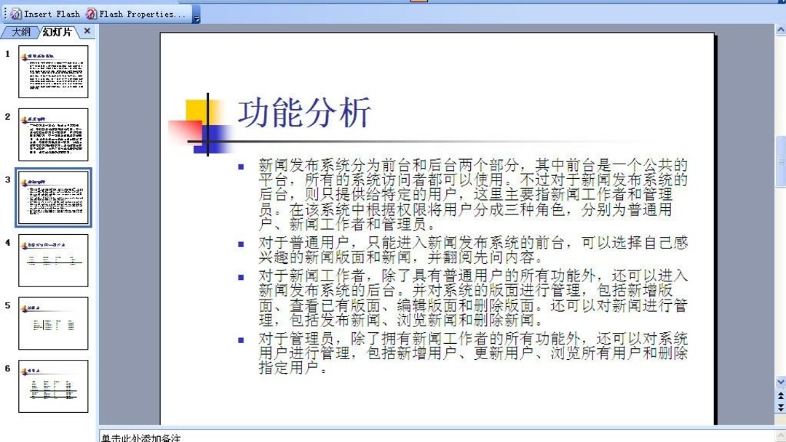The width and height of the screenshot is (786, 442).
Task: Select the slide 6 thumbnail
Action: [55, 387]
